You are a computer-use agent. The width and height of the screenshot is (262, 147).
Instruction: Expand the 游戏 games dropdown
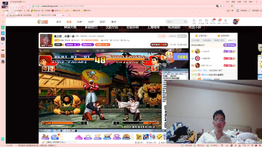(103, 22)
